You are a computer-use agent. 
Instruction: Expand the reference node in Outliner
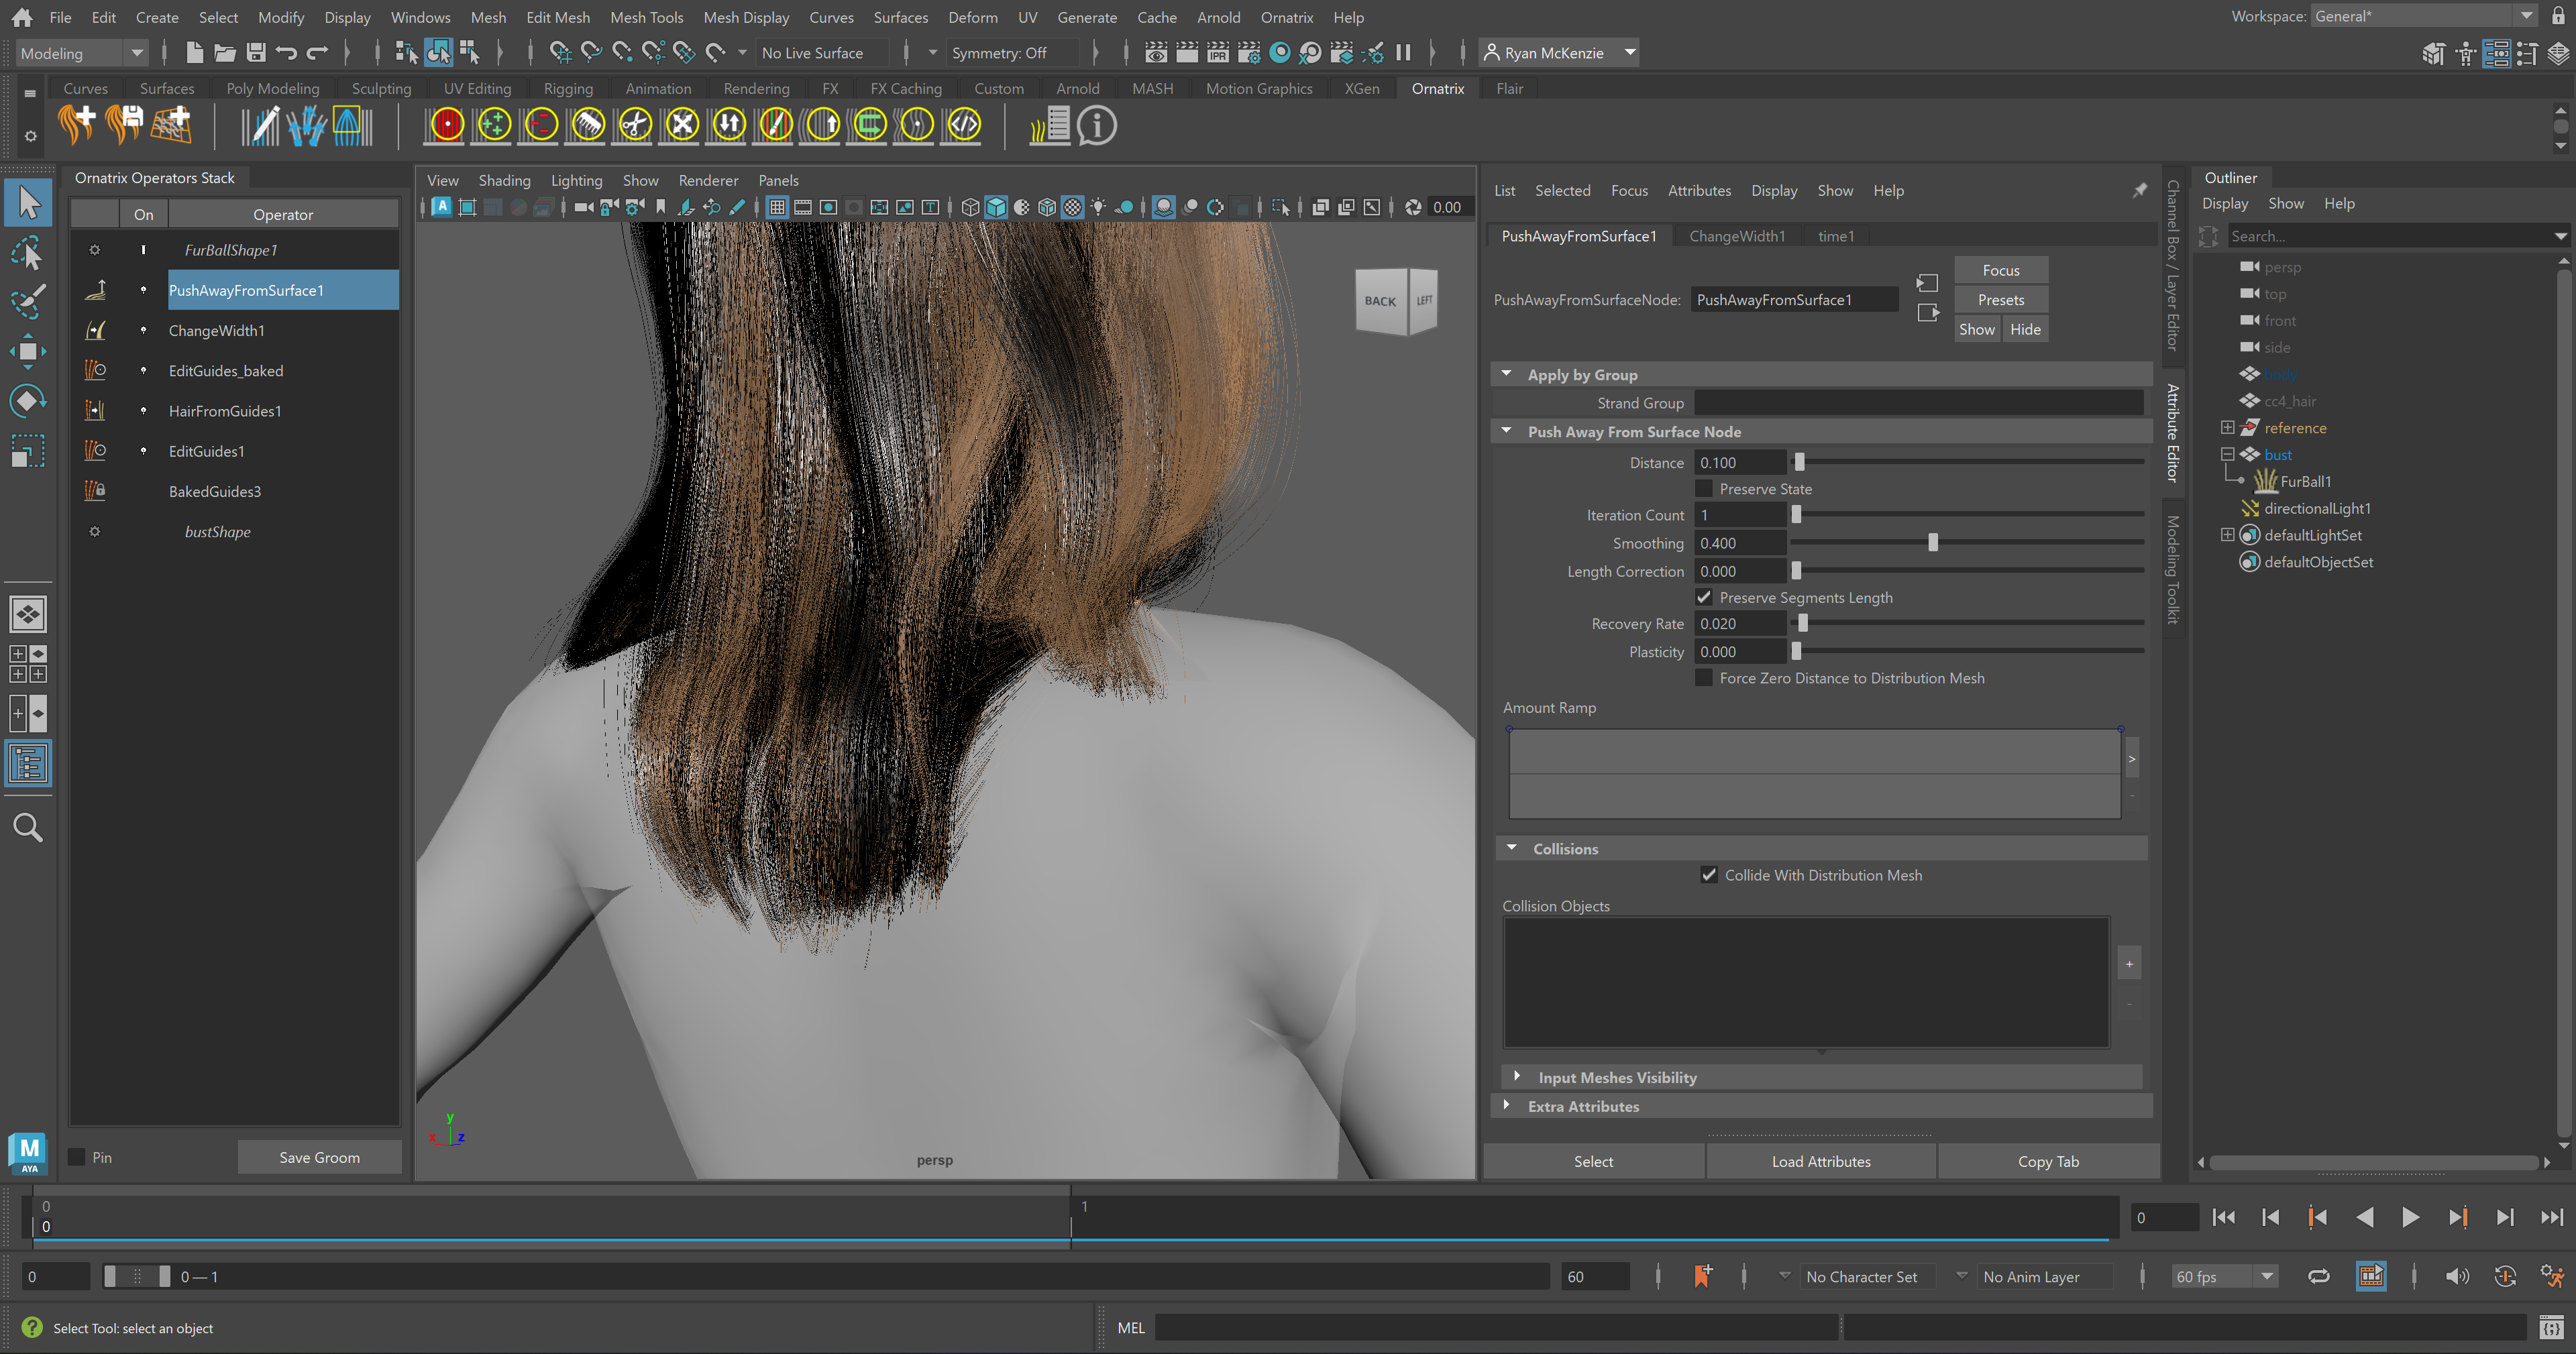pos(2228,428)
